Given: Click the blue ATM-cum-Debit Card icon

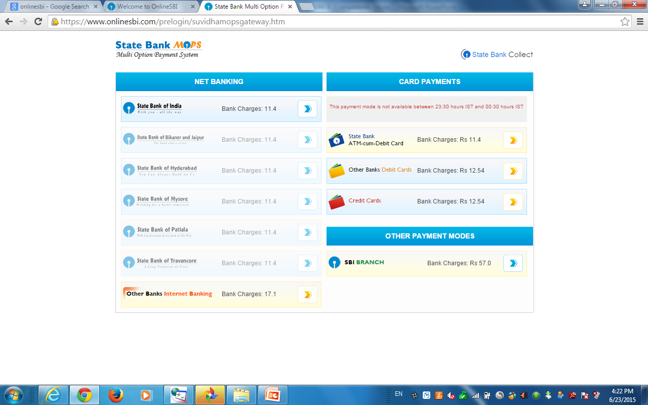Looking at the screenshot, I should point(336,140).
